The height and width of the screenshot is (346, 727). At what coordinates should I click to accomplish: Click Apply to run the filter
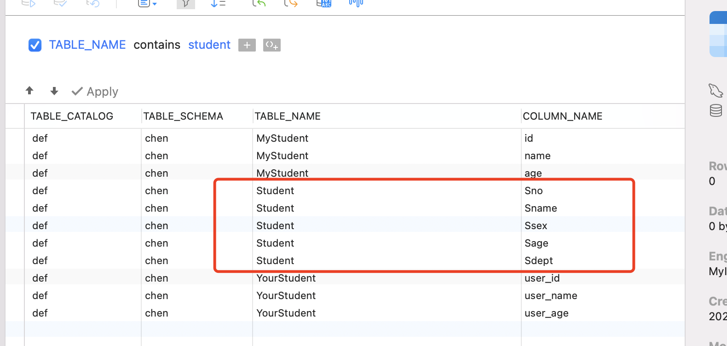95,92
